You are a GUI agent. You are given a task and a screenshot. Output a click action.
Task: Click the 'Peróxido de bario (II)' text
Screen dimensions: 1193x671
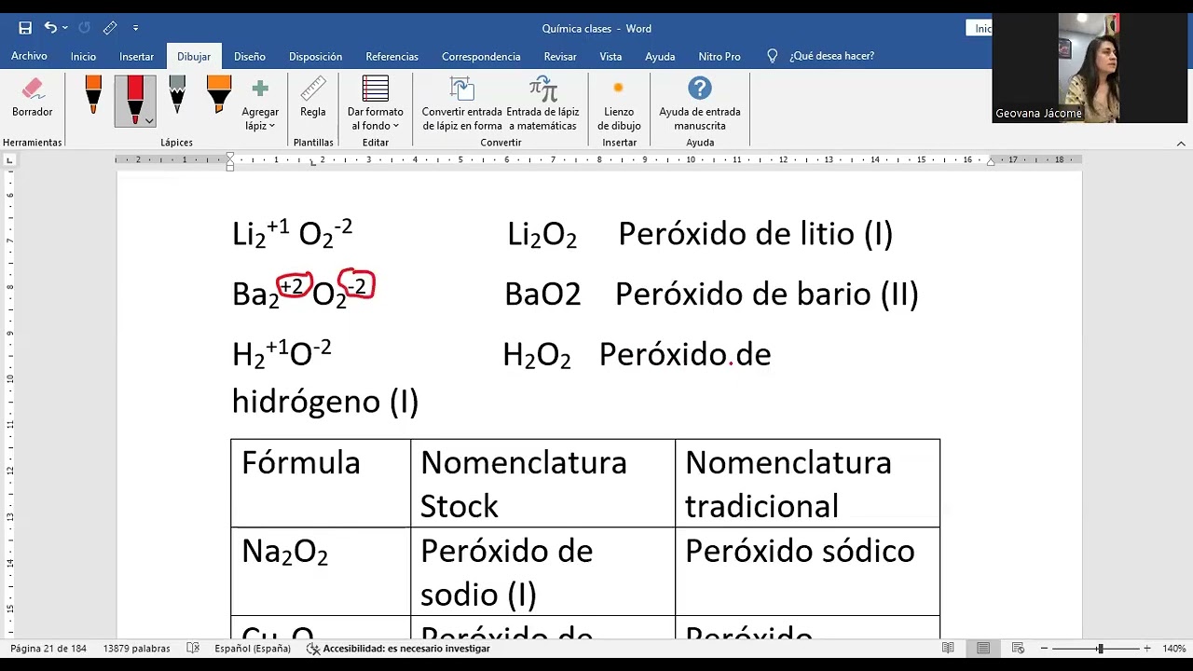766,294
